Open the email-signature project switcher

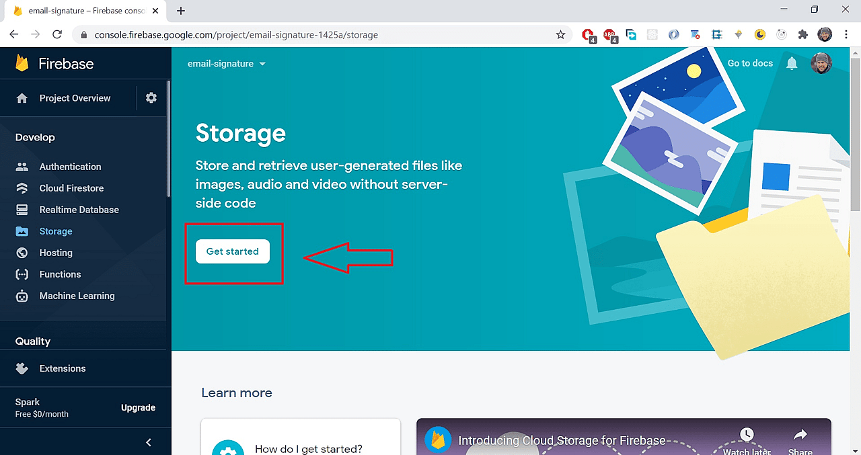coord(226,63)
